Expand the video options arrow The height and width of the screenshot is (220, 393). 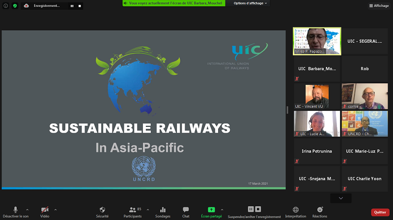point(56,210)
